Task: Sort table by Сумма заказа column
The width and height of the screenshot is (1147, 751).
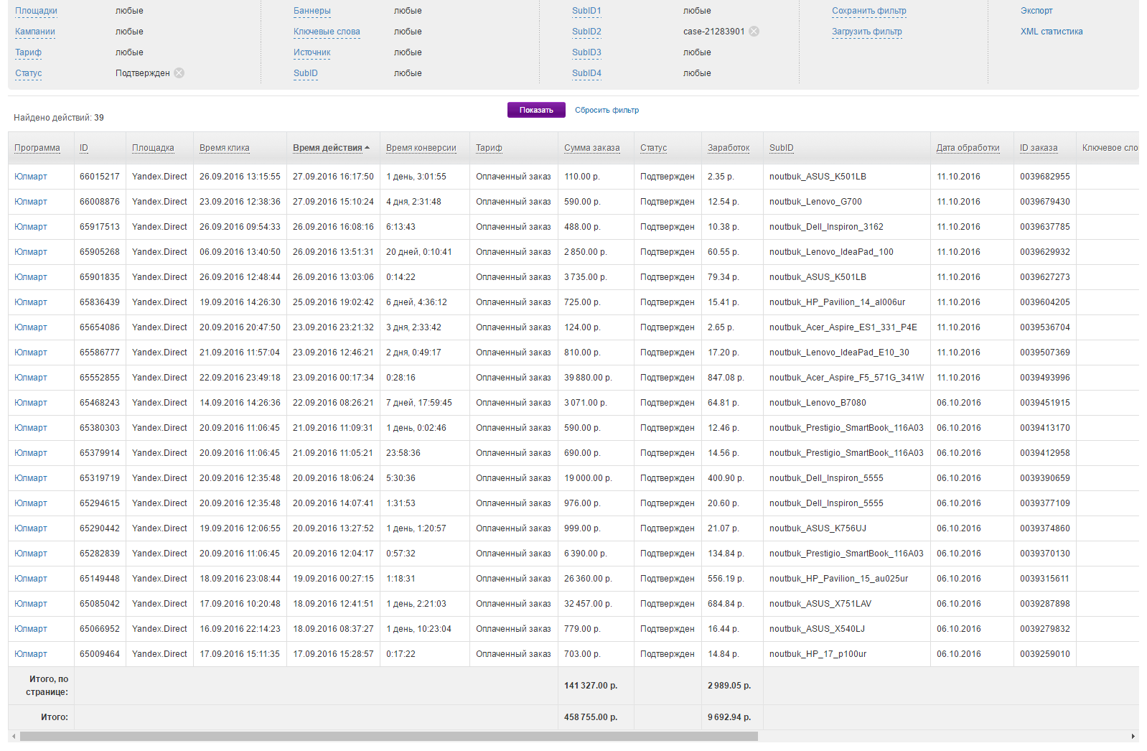Action: (591, 148)
